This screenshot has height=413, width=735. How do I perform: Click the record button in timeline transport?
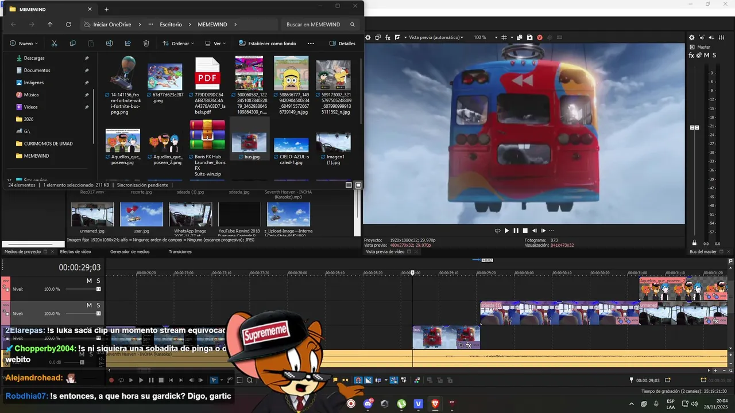[111, 380]
